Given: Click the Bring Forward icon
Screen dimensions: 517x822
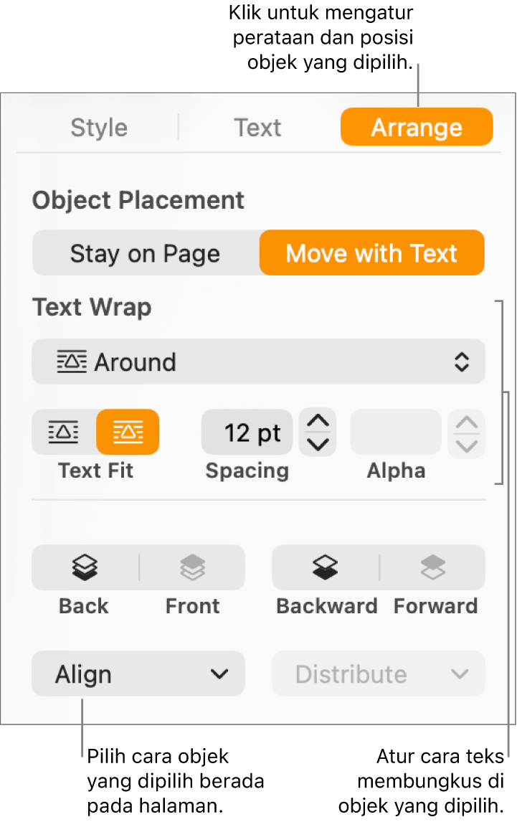Looking at the screenshot, I should 433,567.
